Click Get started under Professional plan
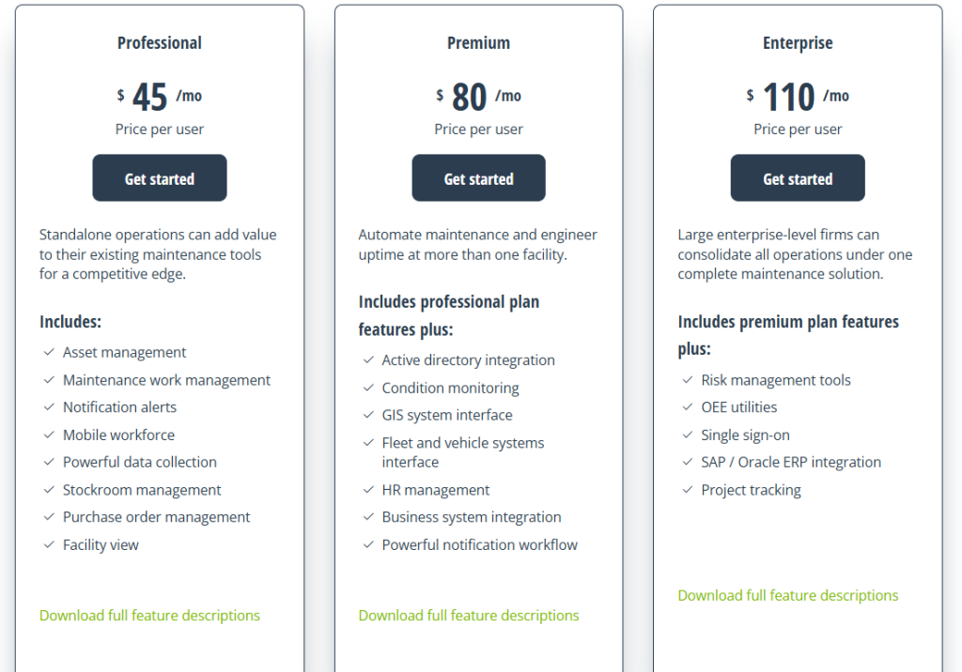This screenshot has height=672, width=962. point(160,178)
